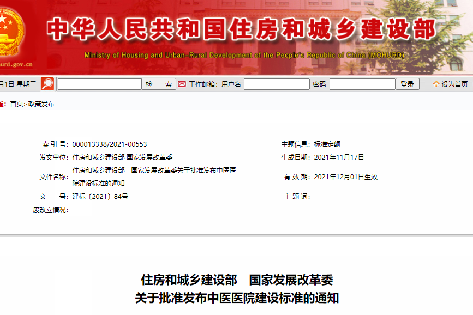Screen dimensions: 473x315
Task: Click the 用户名 username field
Action: 276,84
